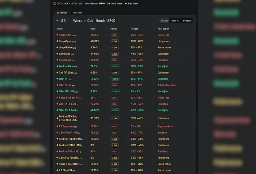Select the Fold to F Float HU stat

69,151
